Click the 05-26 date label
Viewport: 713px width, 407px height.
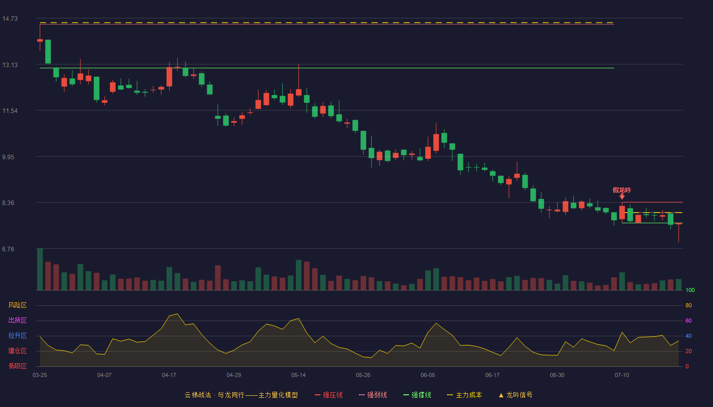(363, 375)
